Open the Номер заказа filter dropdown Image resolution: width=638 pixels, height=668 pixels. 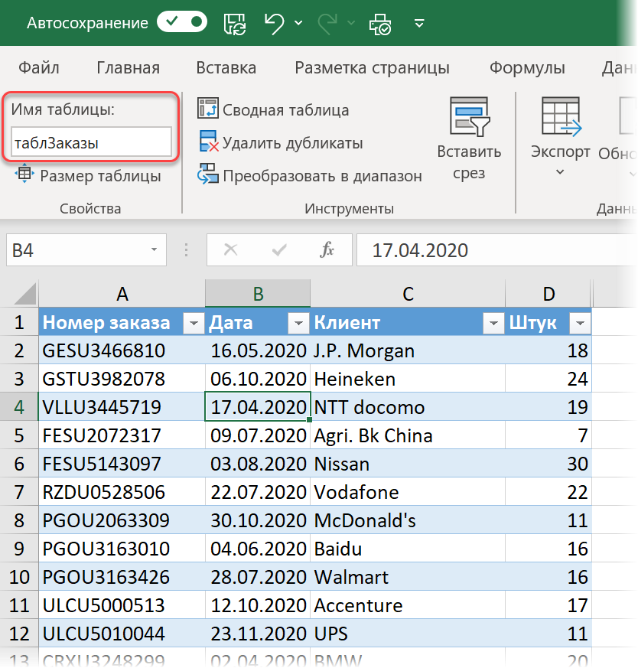pos(194,323)
